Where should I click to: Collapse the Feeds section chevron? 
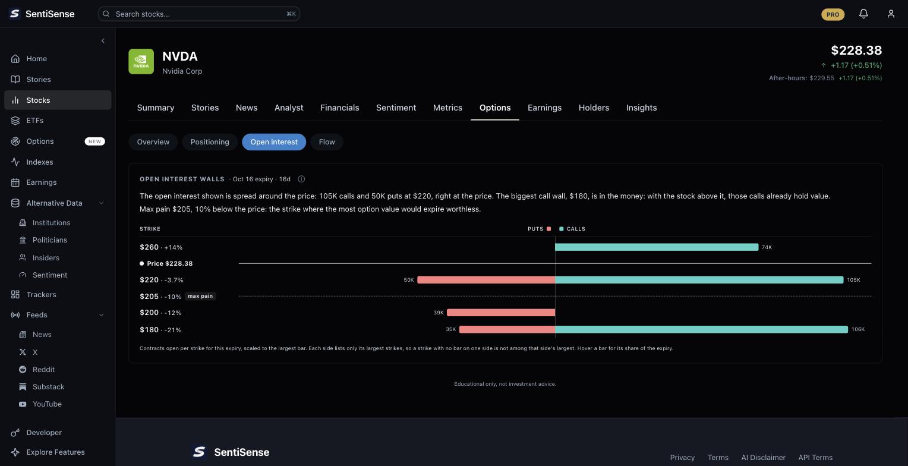click(x=101, y=315)
